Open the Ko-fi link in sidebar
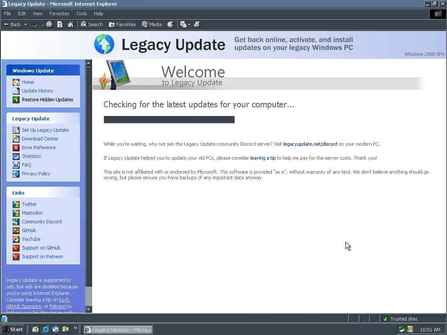This screenshot has width=447, height=335. [x=64, y=300]
